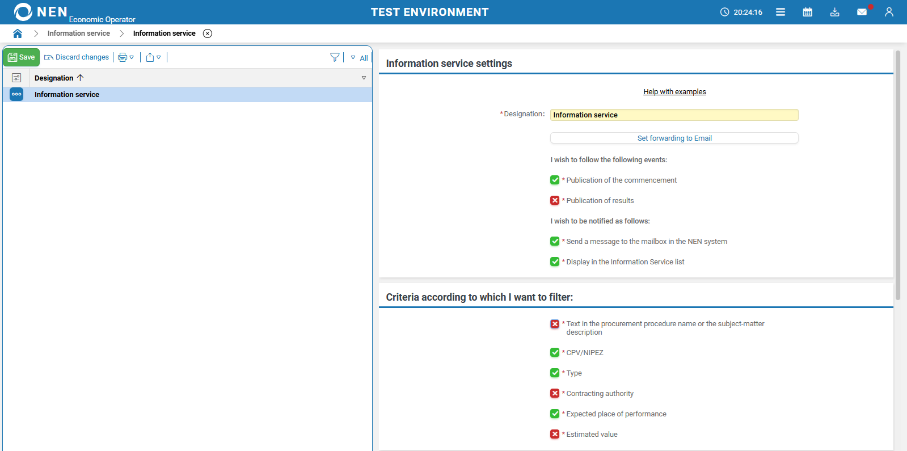Open the calendar icon in header
The height and width of the screenshot is (451, 907).
coord(808,12)
